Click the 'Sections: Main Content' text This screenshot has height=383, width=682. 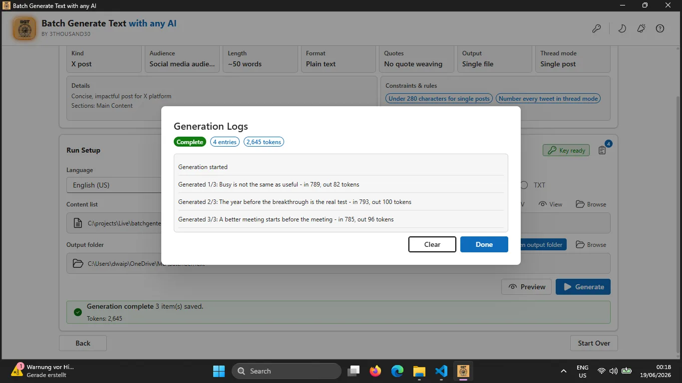pyautogui.click(x=102, y=106)
